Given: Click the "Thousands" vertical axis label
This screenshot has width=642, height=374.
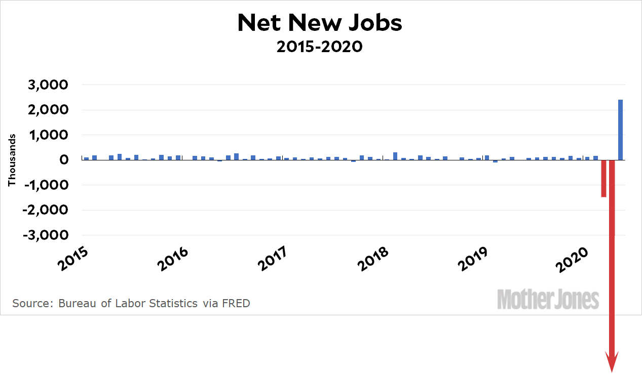Looking at the screenshot, I should pyautogui.click(x=11, y=160).
